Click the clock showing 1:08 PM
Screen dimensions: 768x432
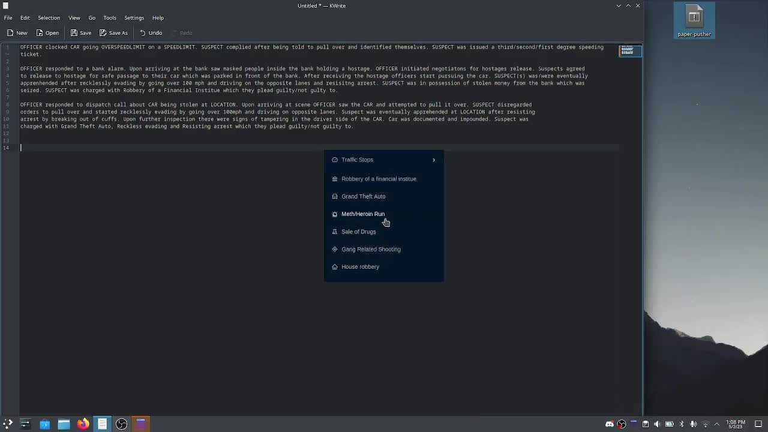pyautogui.click(x=736, y=424)
